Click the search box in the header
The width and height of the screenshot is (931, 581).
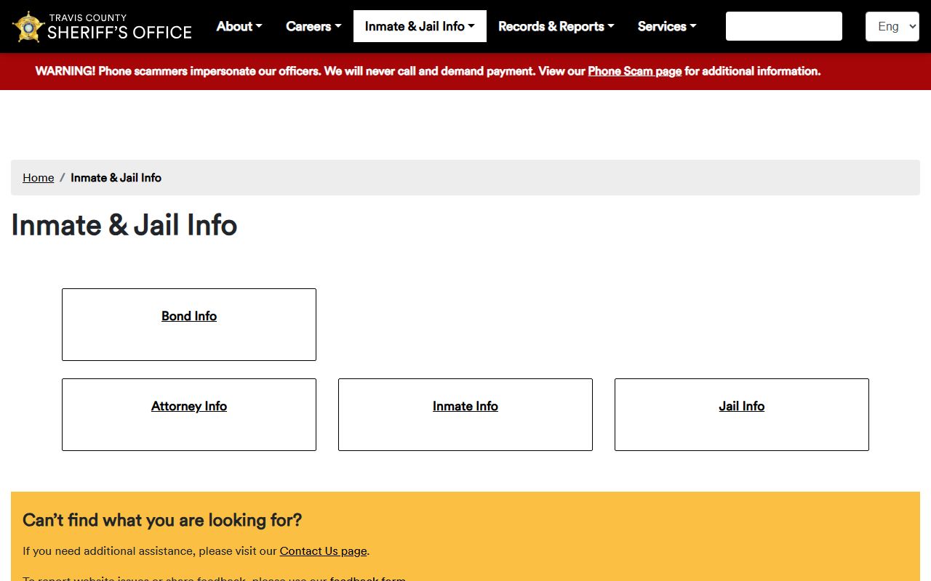pyautogui.click(x=783, y=26)
